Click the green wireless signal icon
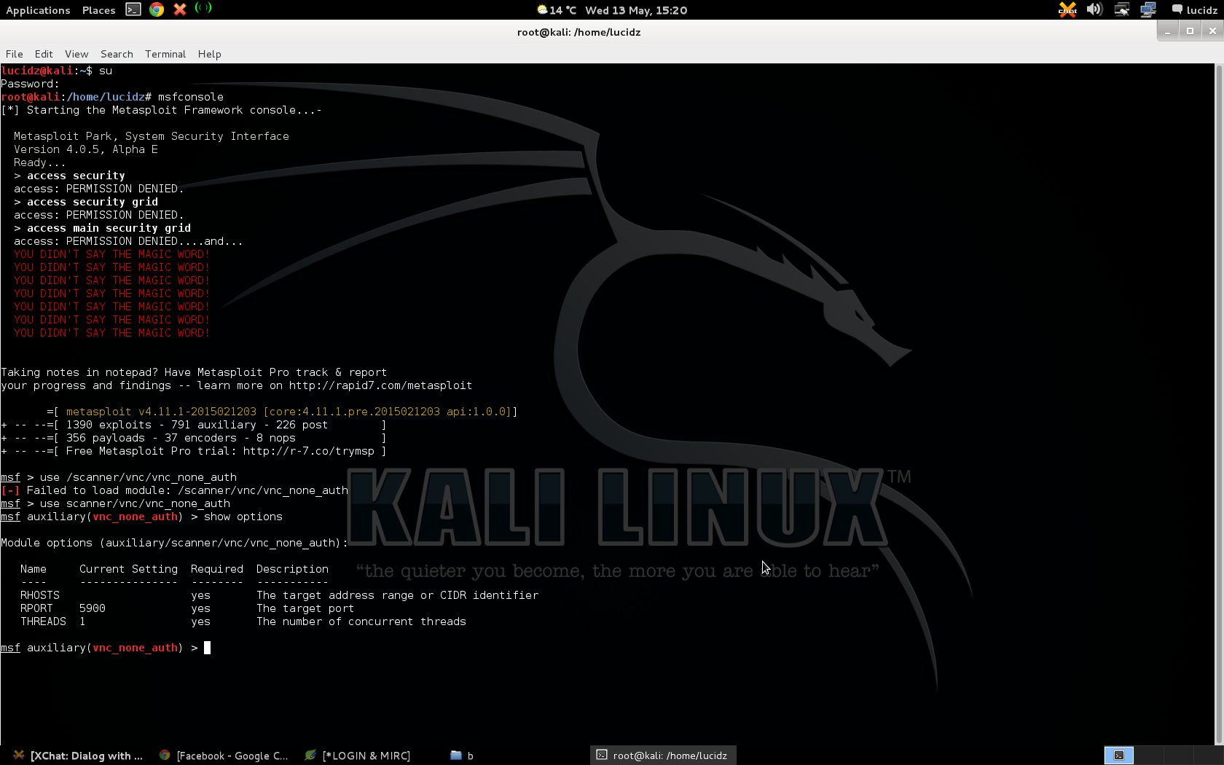The height and width of the screenshot is (765, 1224). [203, 8]
